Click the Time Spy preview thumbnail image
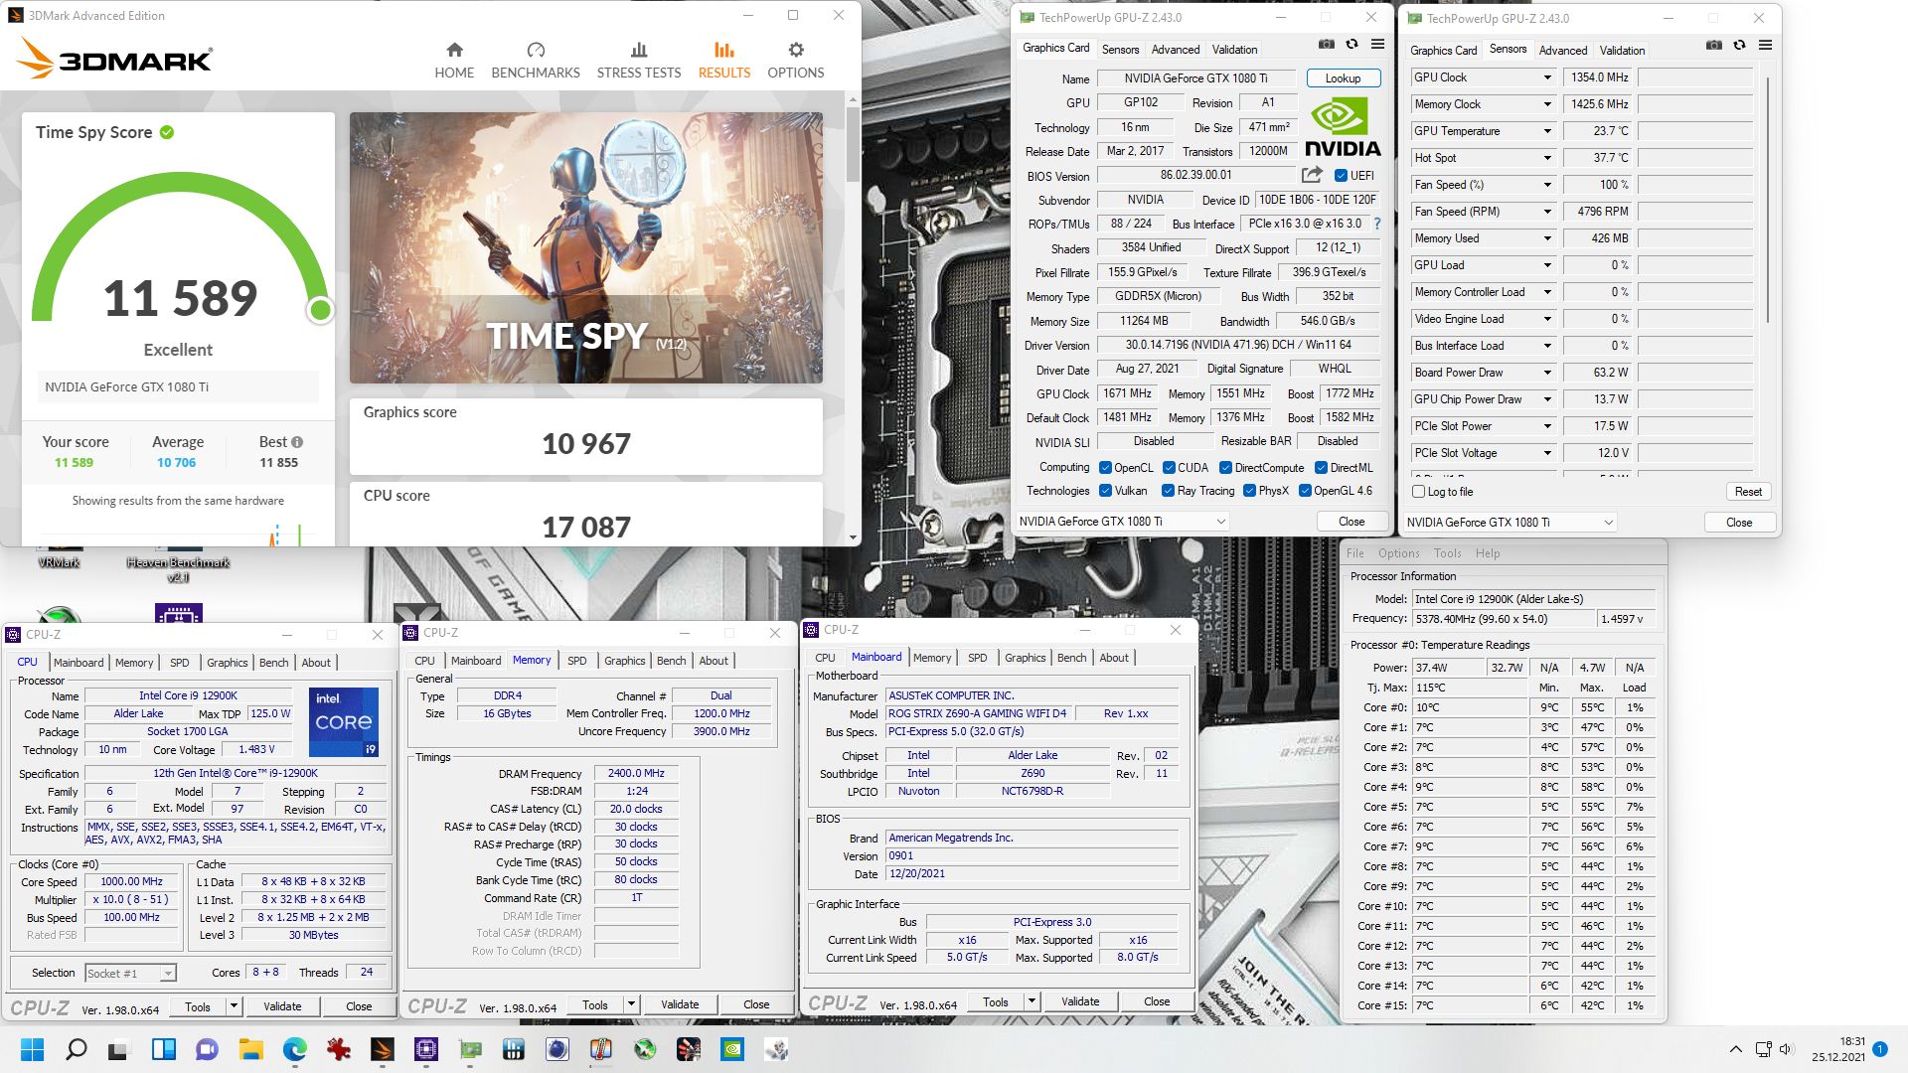 586,247
